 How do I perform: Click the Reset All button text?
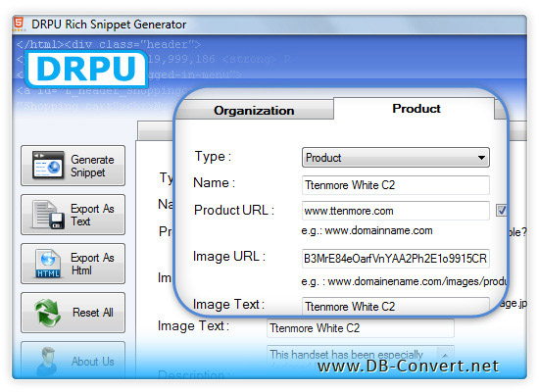coord(93,313)
